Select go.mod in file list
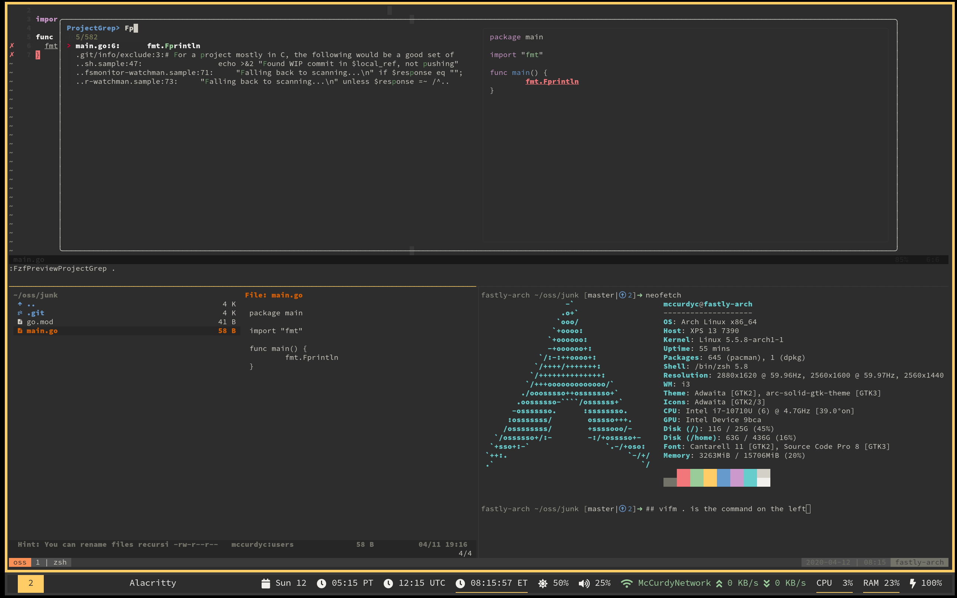 40,322
